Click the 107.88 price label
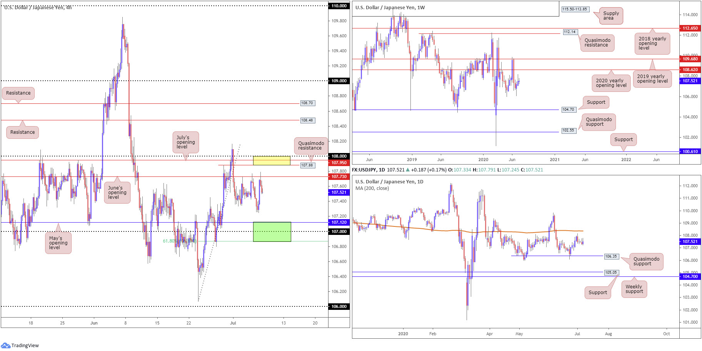Screen dimensions: 702x351 point(307,165)
